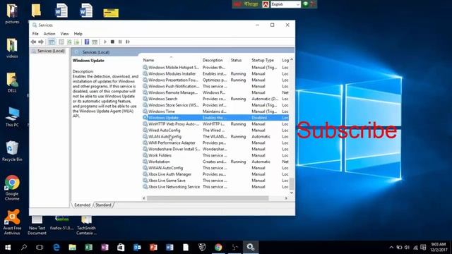Image resolution: width=452 pixels, height=254 pixels.
Task: Click the horizontal scrollbar left arrow
Action: (x=144, y=198)
